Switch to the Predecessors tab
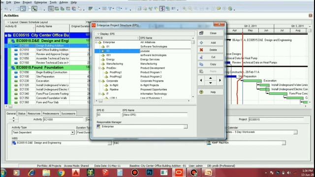The image size is (315, 177). (51, 114)
